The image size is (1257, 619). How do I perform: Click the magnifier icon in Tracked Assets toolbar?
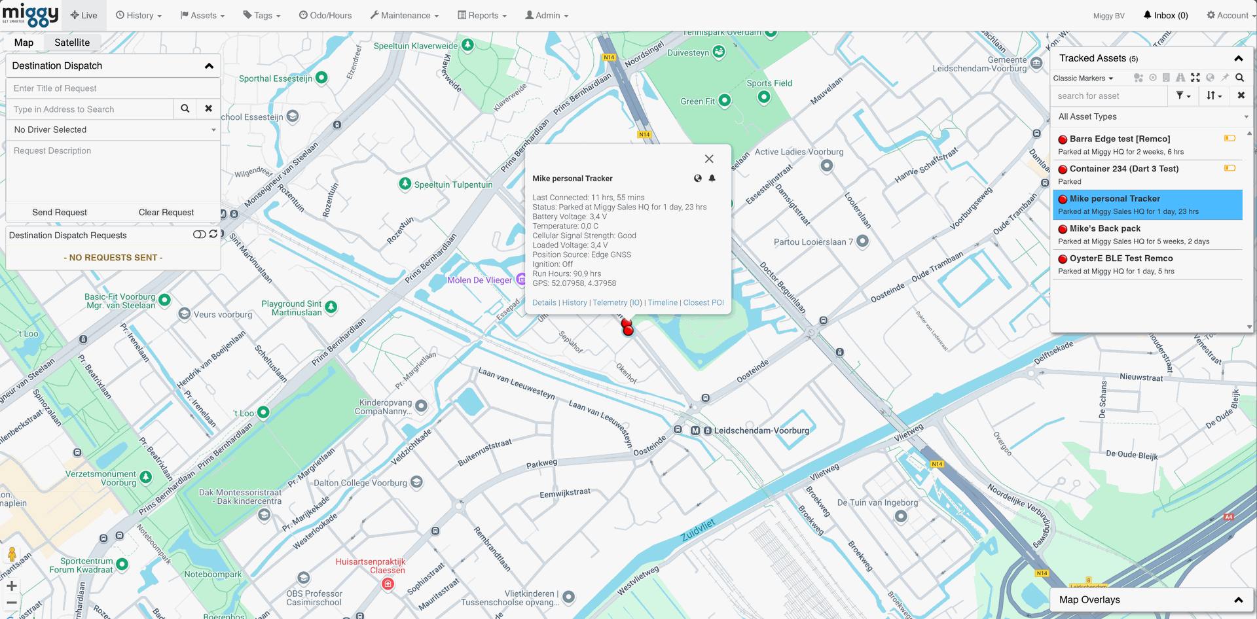pos(1239,77)
